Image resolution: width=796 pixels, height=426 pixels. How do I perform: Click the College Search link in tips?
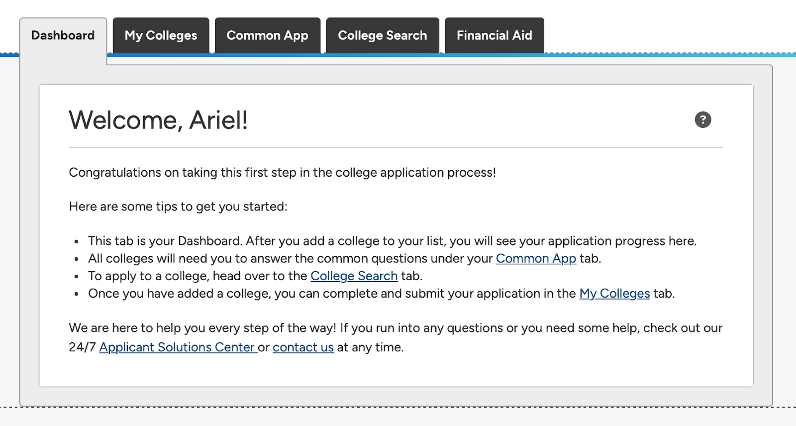click(x=354, y=276)
